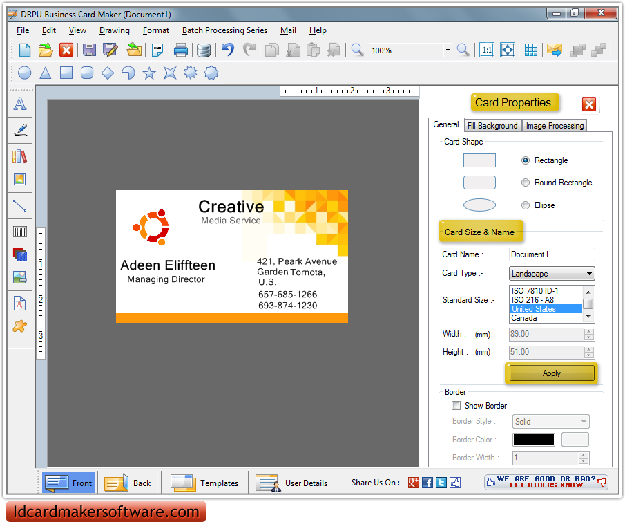
Task: Click the red X close-document toolbar icon
Action: [66, 50]
